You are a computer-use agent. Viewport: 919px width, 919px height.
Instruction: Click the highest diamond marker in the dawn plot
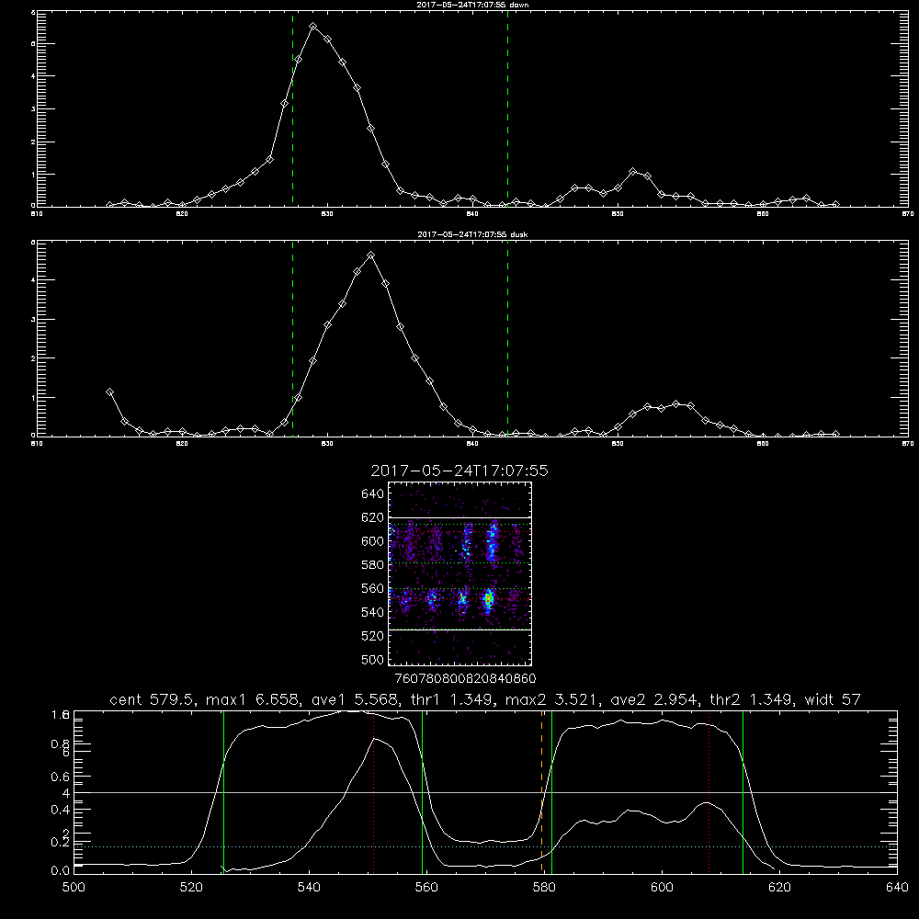(313, 27)
